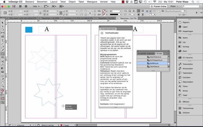
Task: Select the Rectangle tool
Action: [x=3, y=57]
